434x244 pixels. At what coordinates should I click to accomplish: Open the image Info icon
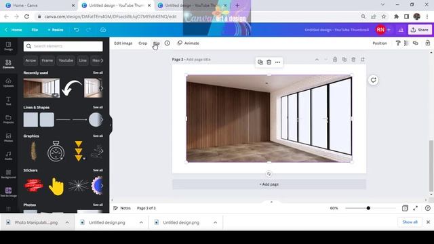tap(167, 43)
